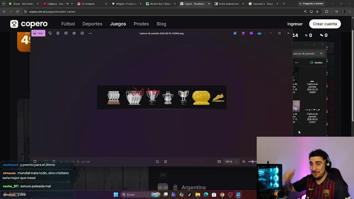
Task: Fit image to window in Photos
Action: 219,162
